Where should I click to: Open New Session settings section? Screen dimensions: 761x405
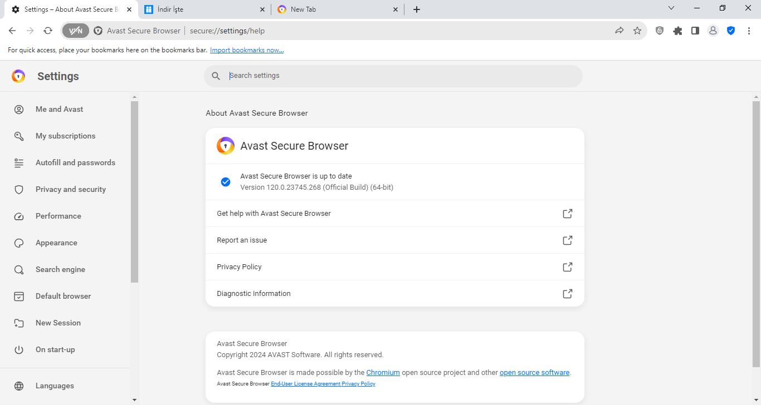coord(65,323)
